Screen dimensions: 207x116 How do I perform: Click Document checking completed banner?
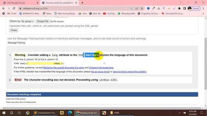[102, 94]
